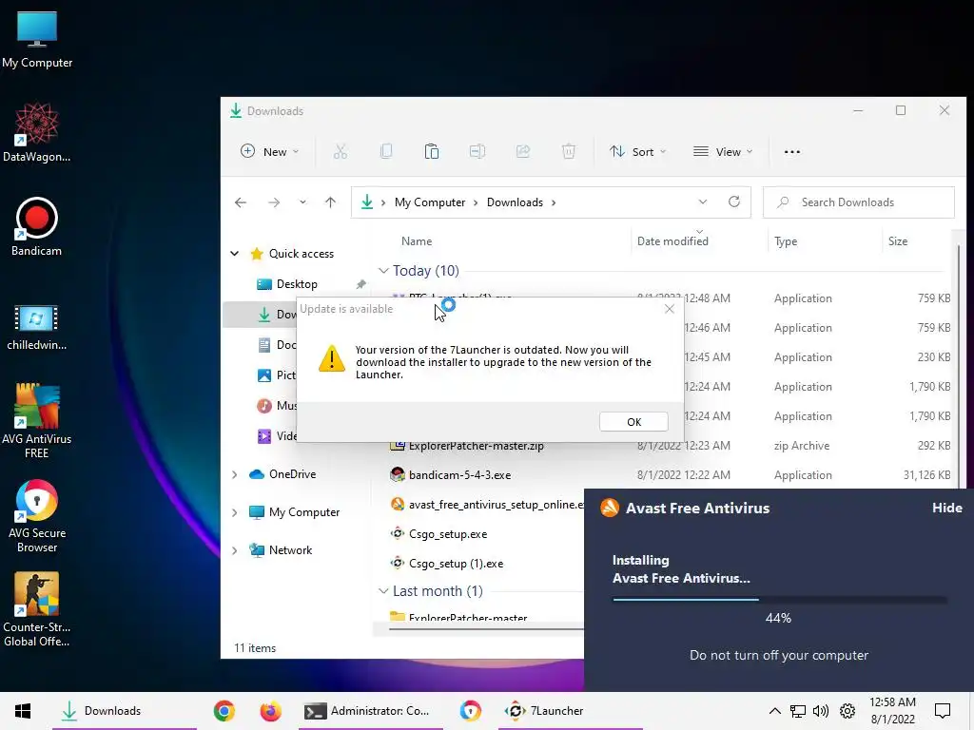Select Csgo_setup (1).exe file
This screenshot has height=730, width=974.
pos(456,564)
